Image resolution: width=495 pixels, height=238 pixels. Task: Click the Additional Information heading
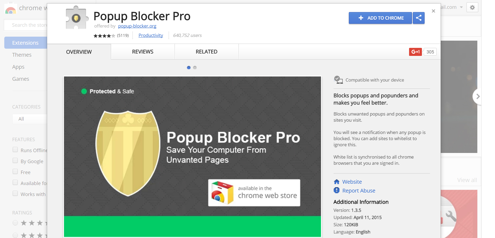click(361, 202)
